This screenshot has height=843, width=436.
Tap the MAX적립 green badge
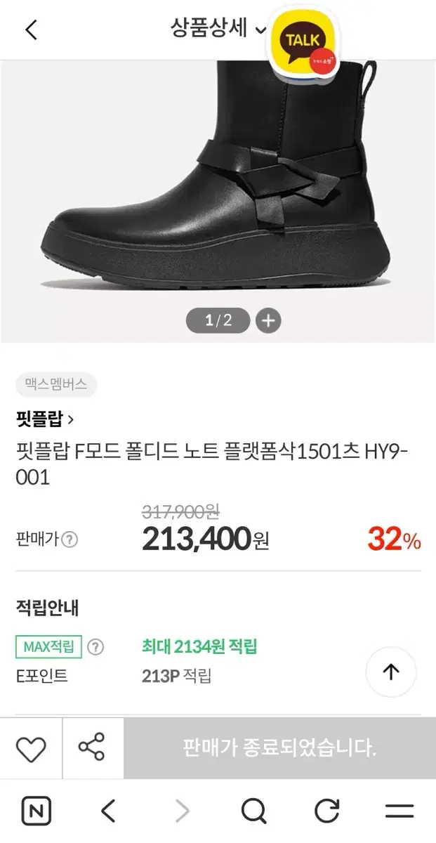[48, 647]
